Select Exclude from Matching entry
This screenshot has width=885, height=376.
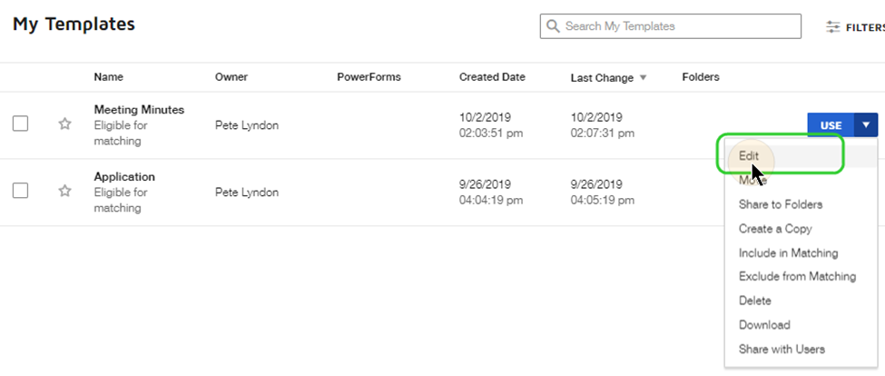797,276
